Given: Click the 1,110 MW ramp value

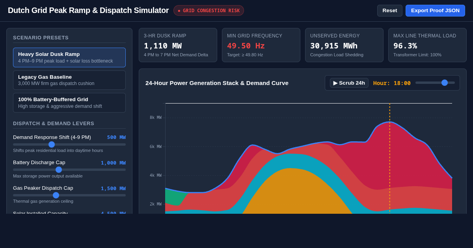Looking at the screenshot, I should 163,46.
